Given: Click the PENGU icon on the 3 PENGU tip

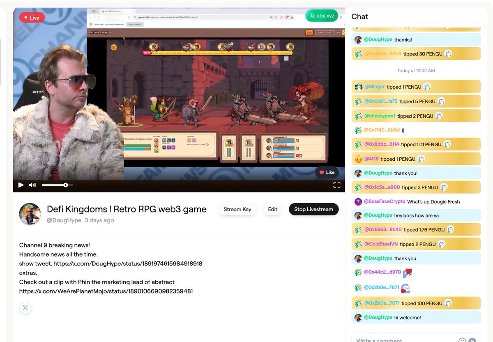Looking at the screenshot, I should coord(444,187).
